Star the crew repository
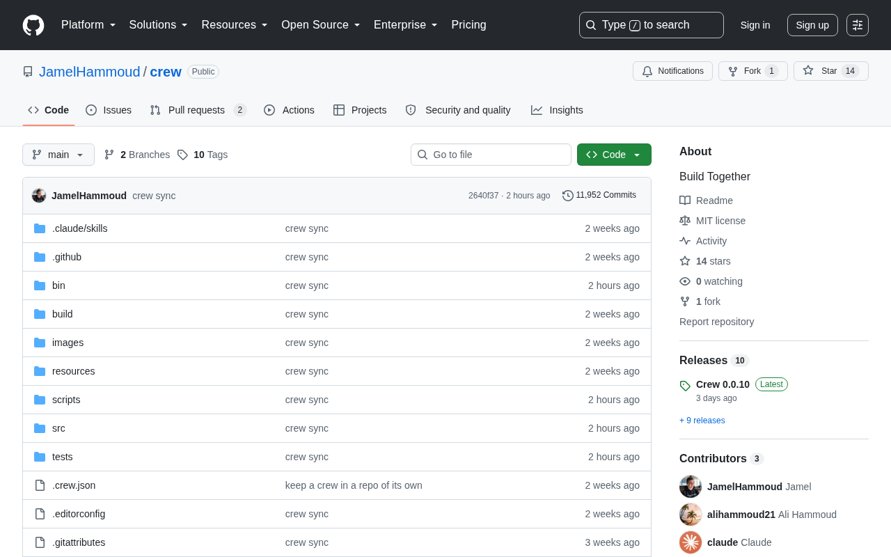 click(831, 71)
